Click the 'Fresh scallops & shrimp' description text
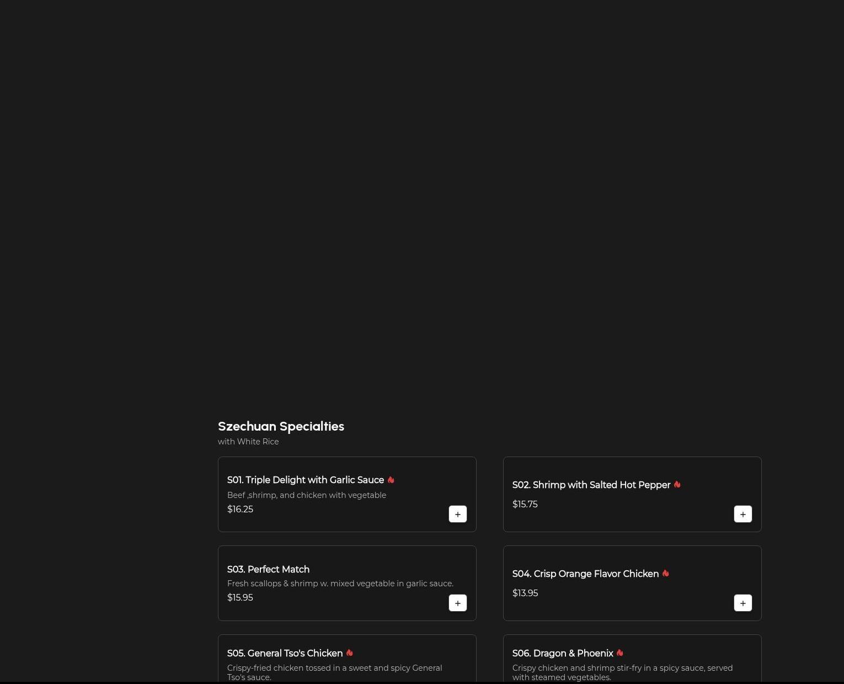 340,584
